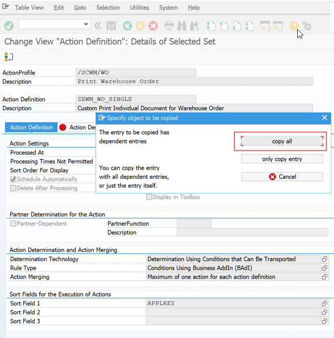Click the yellow Exit icon

140,26
